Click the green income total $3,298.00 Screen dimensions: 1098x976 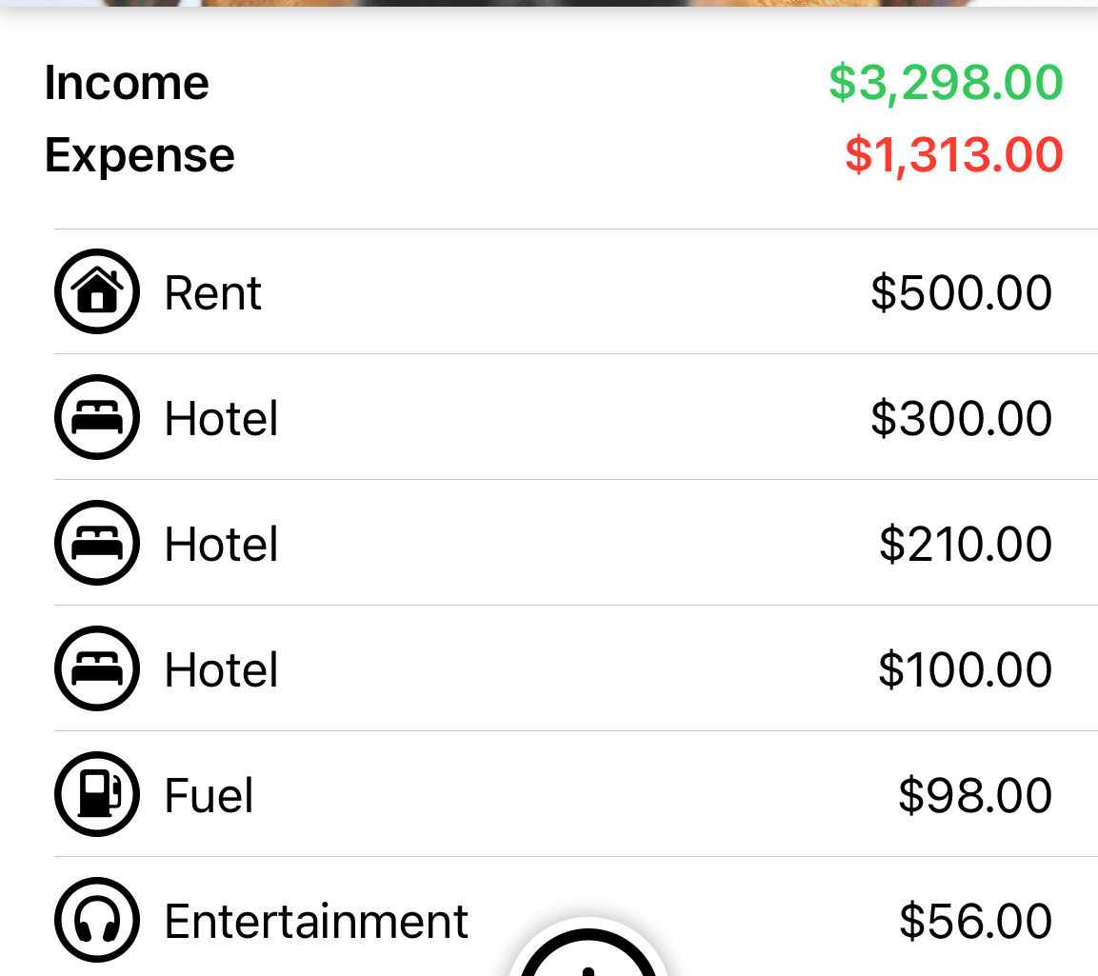click(946, 84)
